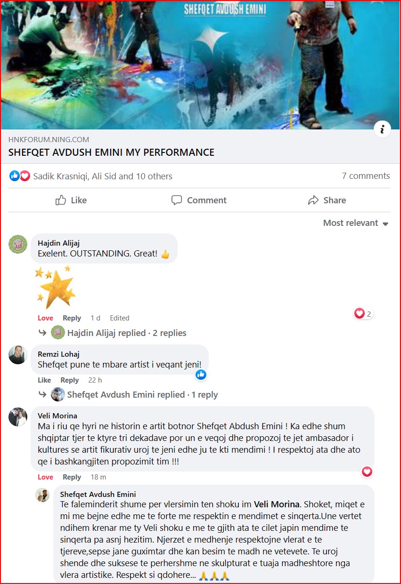Open Veli Morina's profile avatar
Image resolution: width=401 pixels, height=584 pixels.
[18, 417]
